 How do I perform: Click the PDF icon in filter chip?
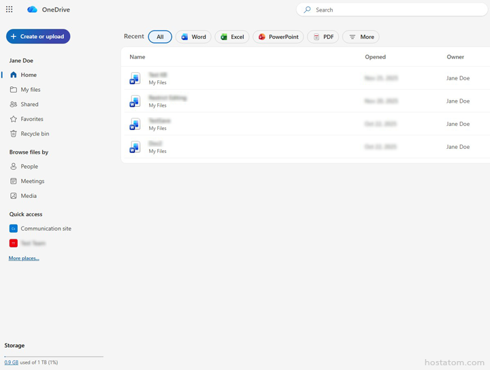coord(316,37)
